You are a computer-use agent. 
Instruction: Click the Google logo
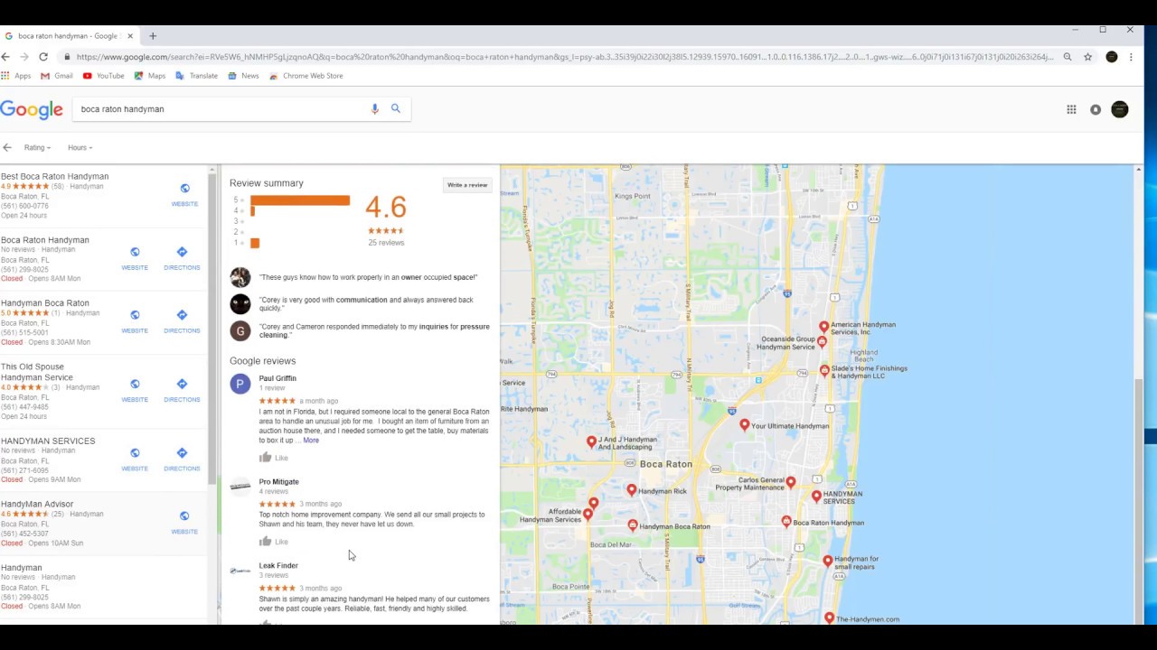coord(32,109)
